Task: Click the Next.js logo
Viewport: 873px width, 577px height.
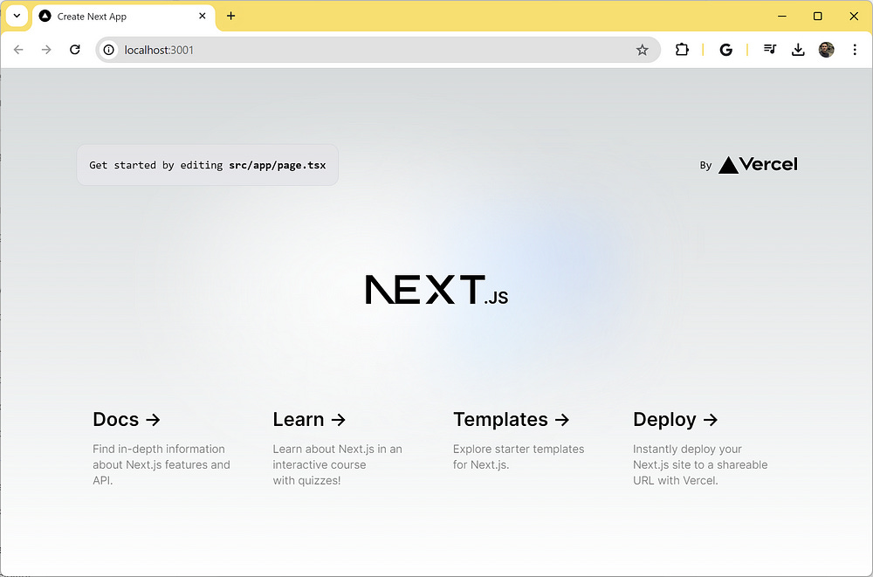Action: pos(436,289)
